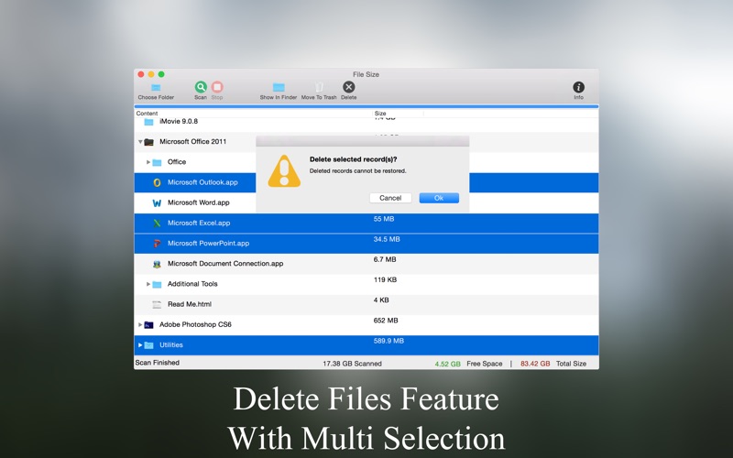Click the 652 MB size value

point(386,321)
